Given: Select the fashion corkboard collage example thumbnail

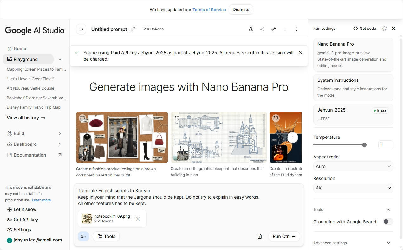Looking at the screenshot, I should (x=122, y=138).
